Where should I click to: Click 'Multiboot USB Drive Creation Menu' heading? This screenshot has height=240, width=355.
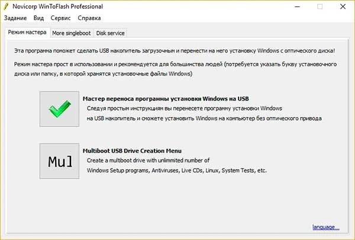(132, 151)
